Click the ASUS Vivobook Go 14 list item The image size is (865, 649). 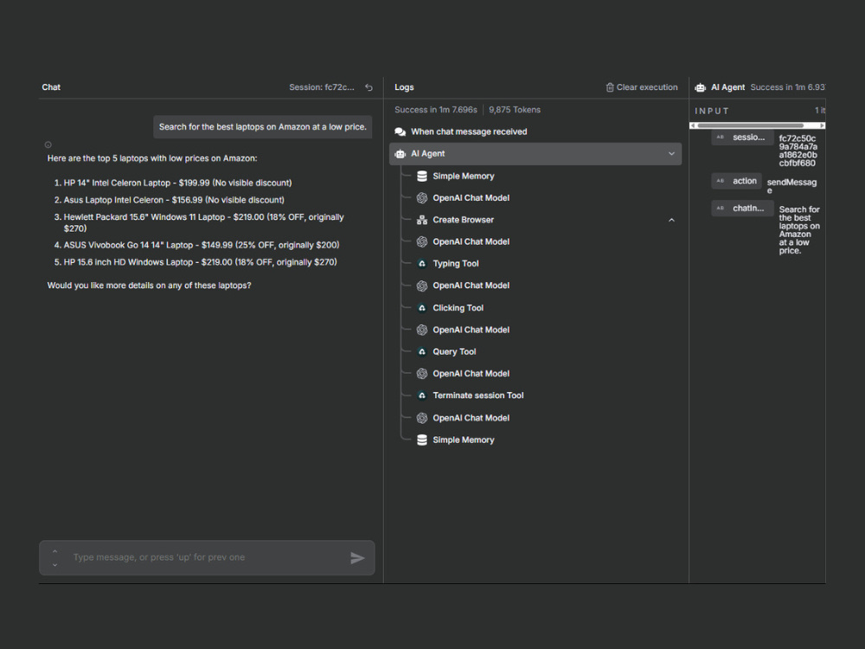(202, 245)
